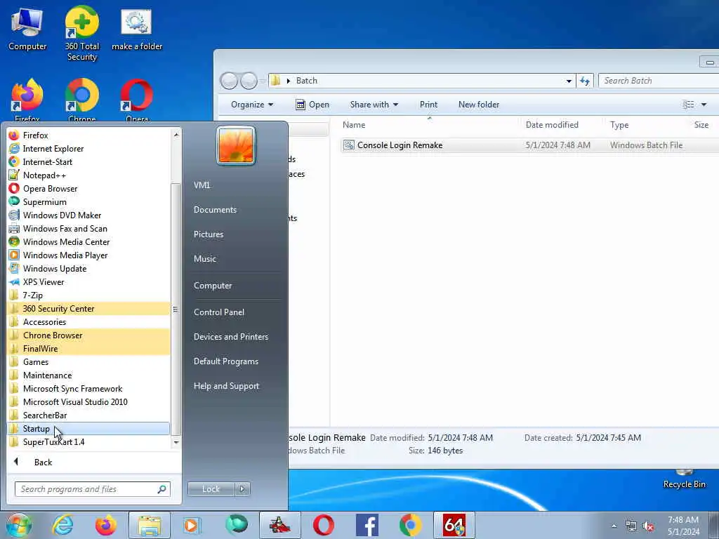Open Computer from Start menu right pane
Viewport: 719px width, 539px height.
coord(213,286)
